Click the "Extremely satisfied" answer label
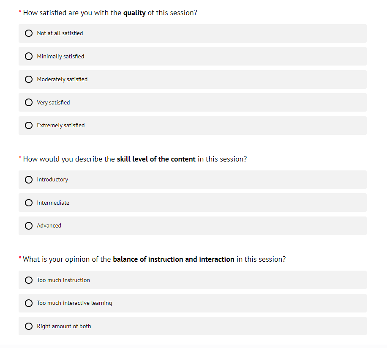 coord(60,126)
